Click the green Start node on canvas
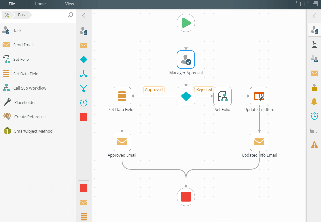 click(186, 23)
